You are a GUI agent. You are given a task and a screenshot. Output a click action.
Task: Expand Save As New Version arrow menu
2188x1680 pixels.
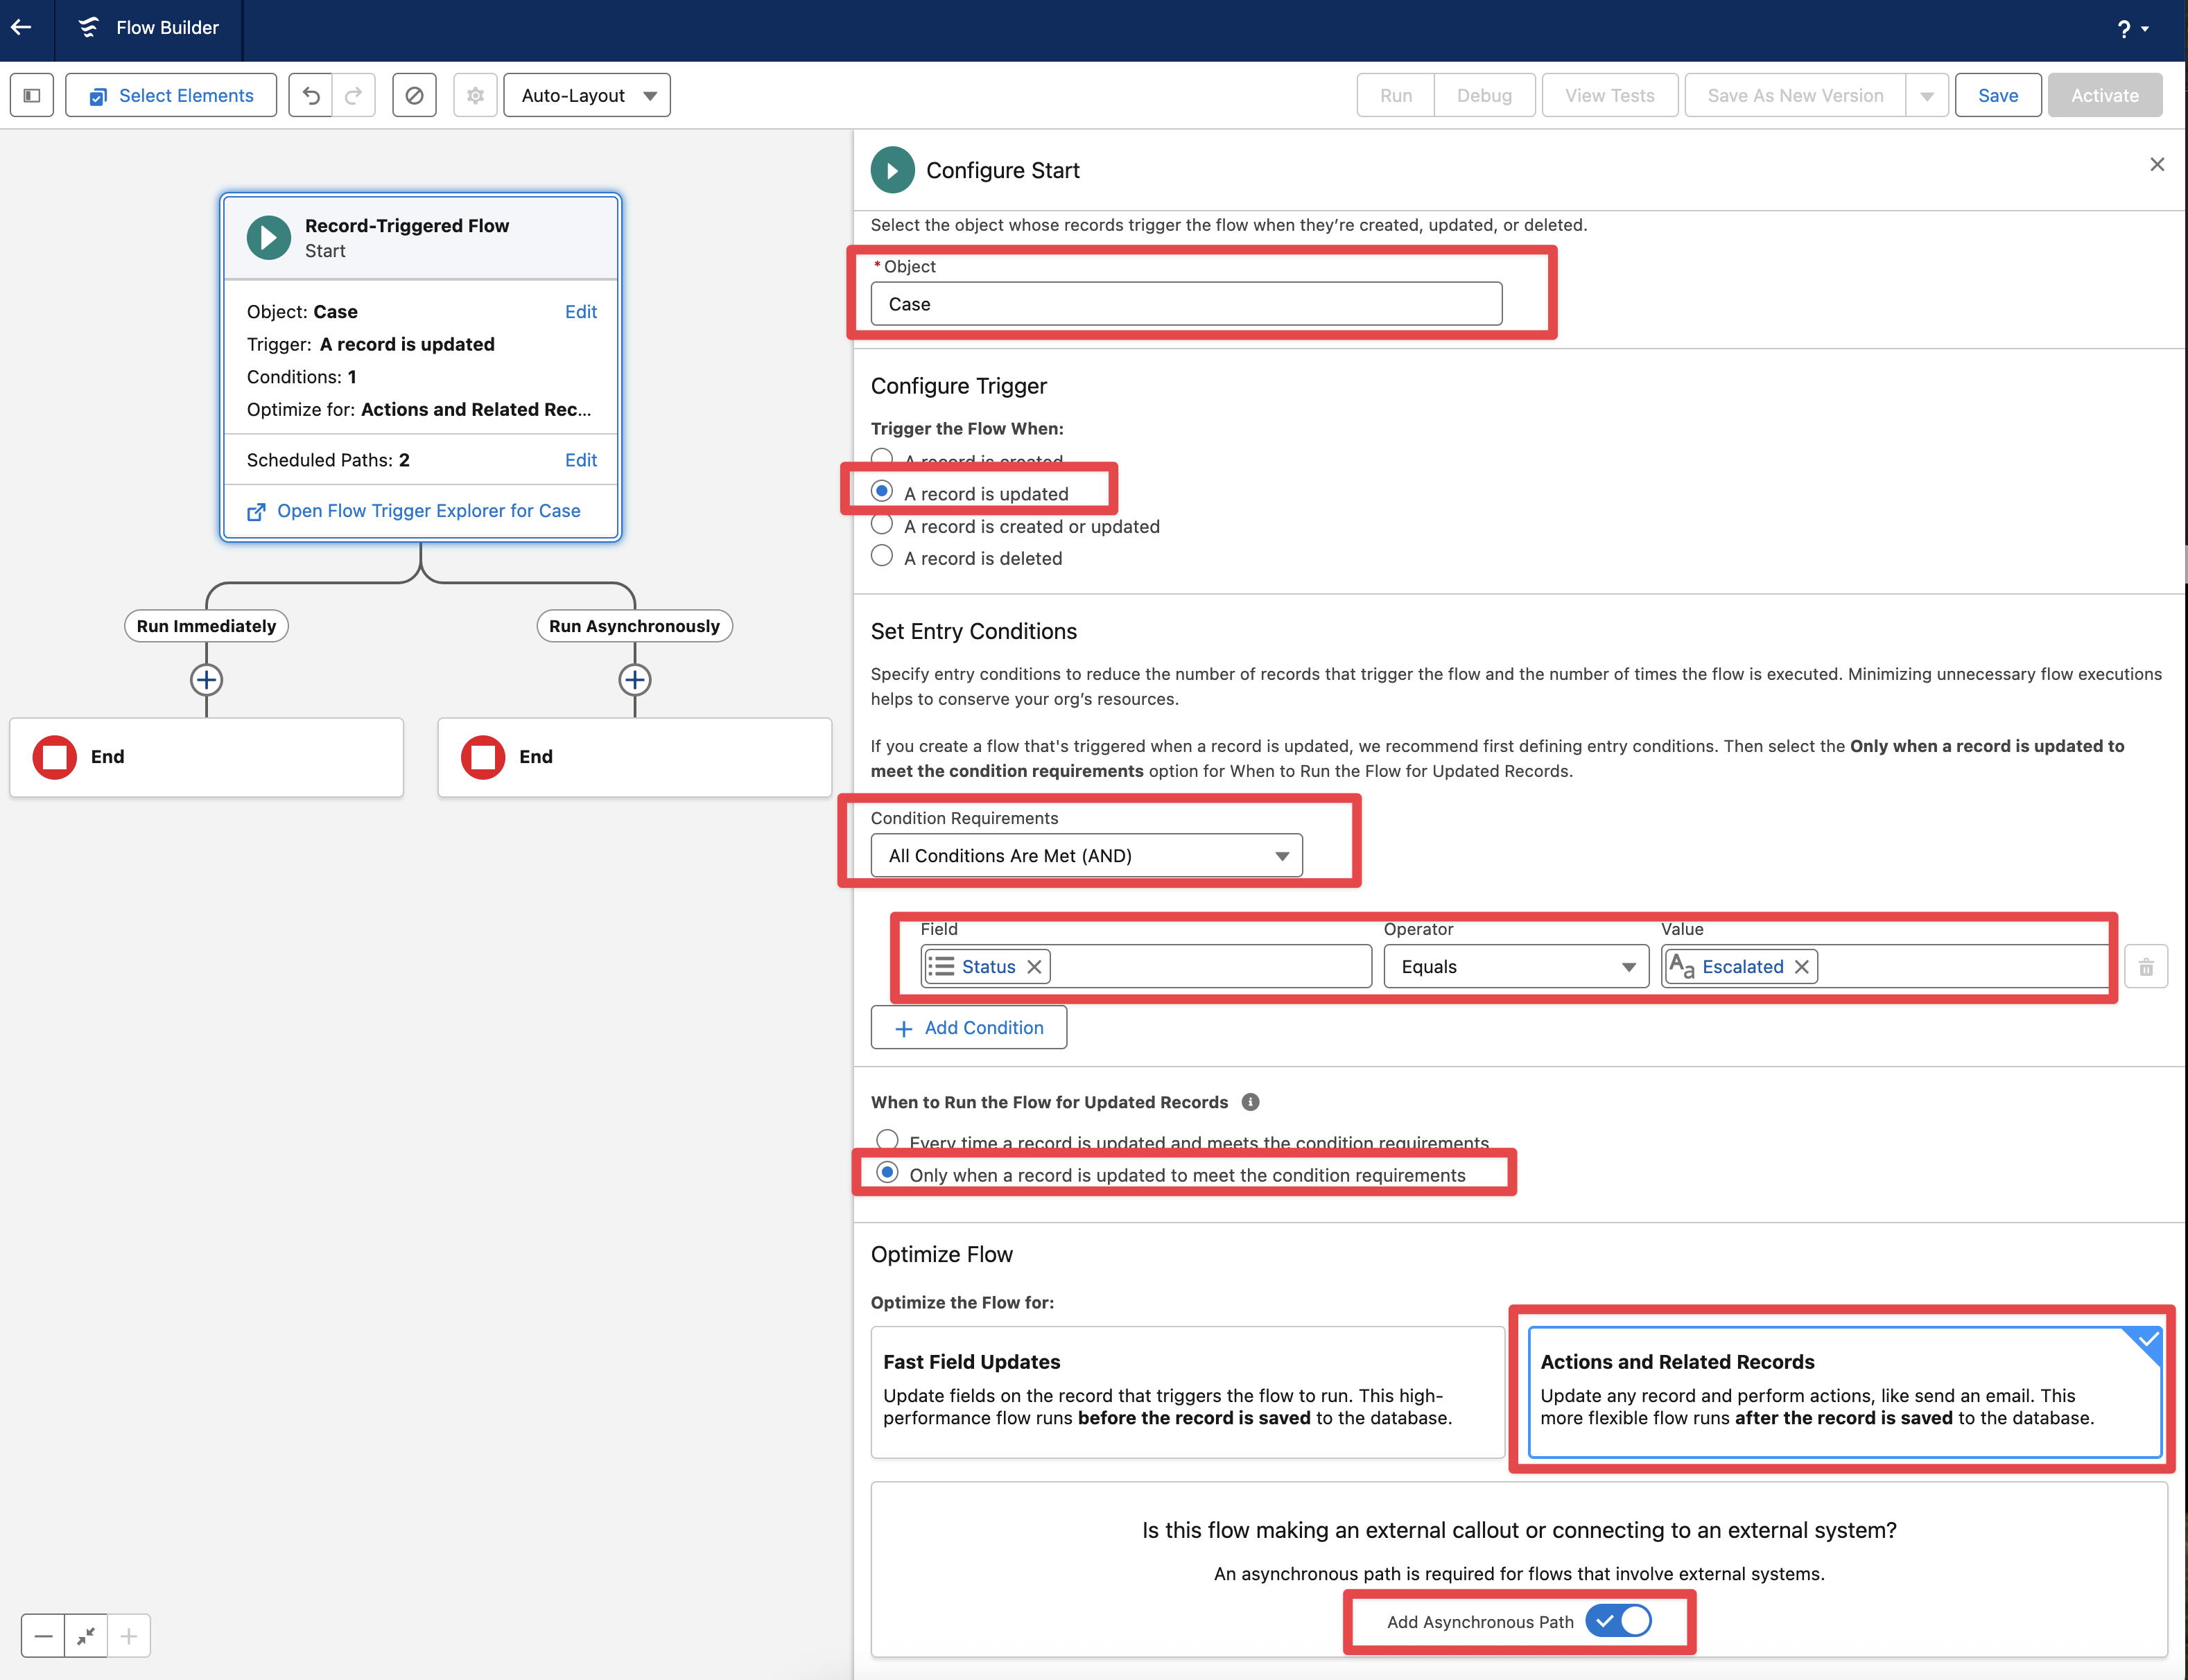(x=1927, y=96)
